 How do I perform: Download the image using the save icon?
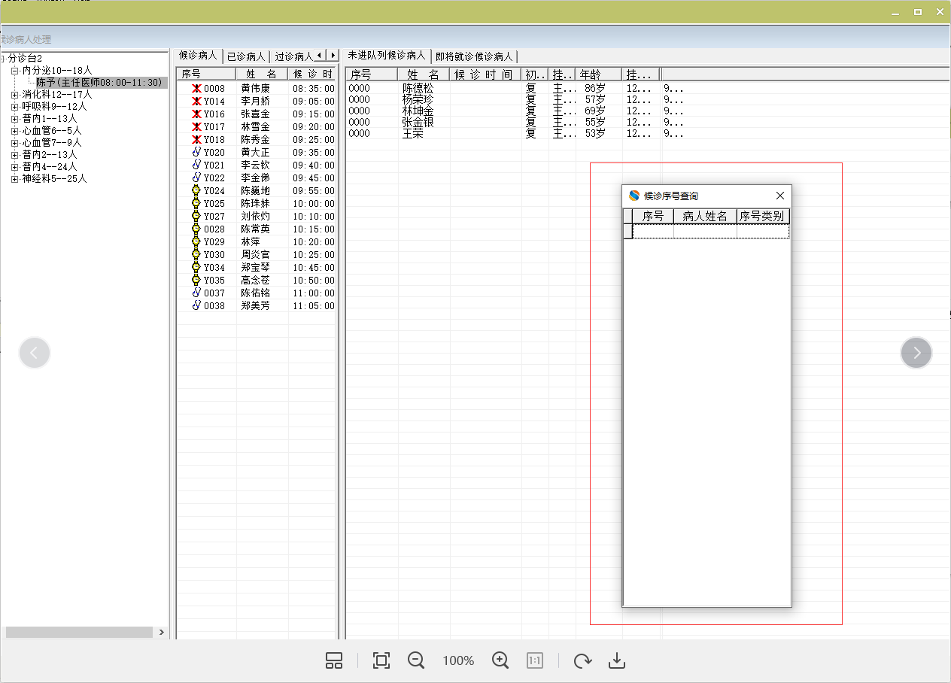pyautogui.click(x=617, y=660)
